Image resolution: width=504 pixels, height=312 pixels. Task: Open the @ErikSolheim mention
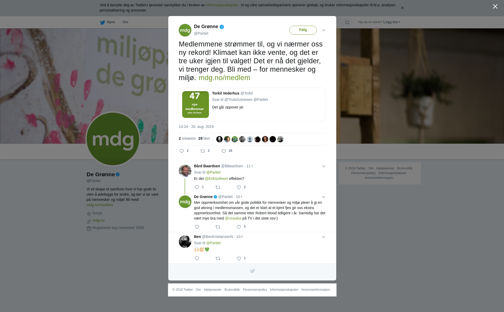pos(217,179)
